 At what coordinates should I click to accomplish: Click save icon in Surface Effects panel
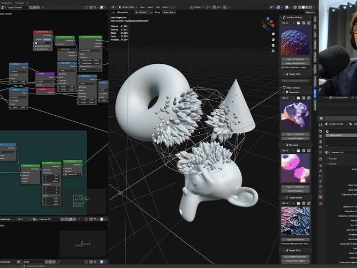coord(303,23)
